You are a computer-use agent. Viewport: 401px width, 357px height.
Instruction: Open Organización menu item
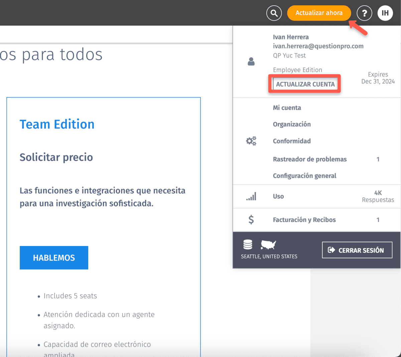(292, 124)
